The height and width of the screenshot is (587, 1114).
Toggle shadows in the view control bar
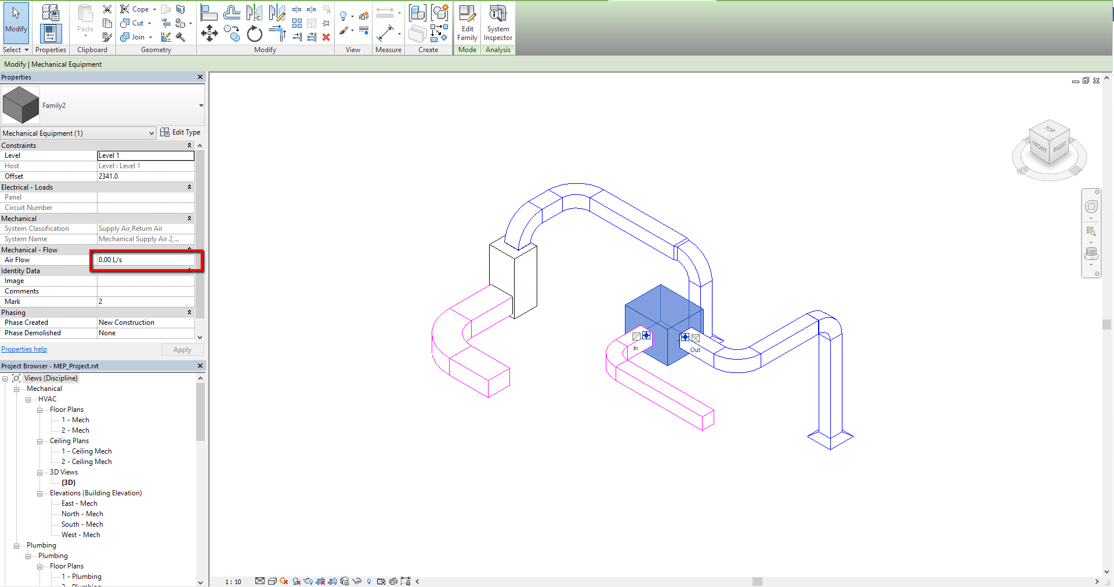tap(296, 581)
